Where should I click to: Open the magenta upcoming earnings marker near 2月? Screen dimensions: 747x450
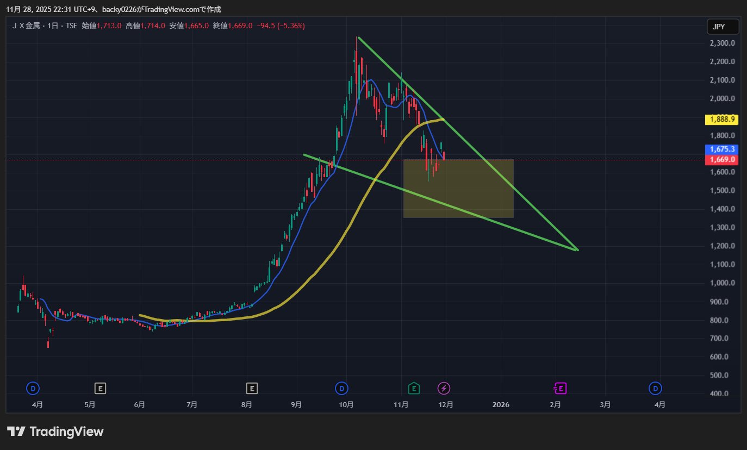(x=560, y=388)
